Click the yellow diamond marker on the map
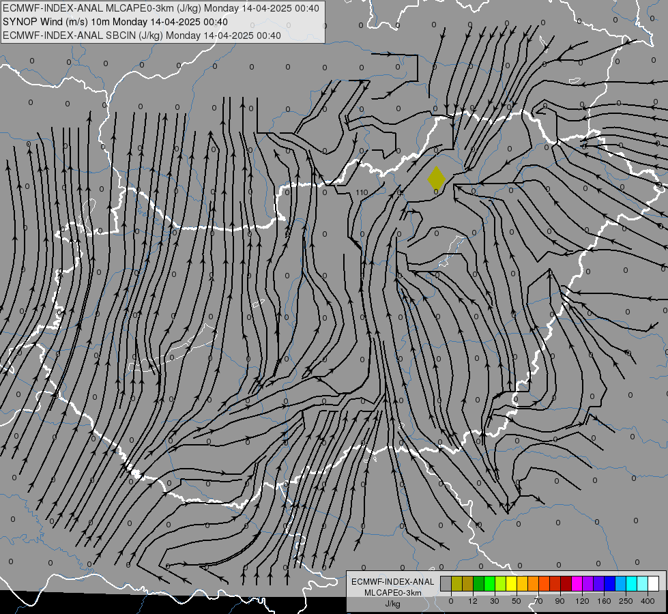This screenshot has width=668, height=614. (x=436, y=178)
